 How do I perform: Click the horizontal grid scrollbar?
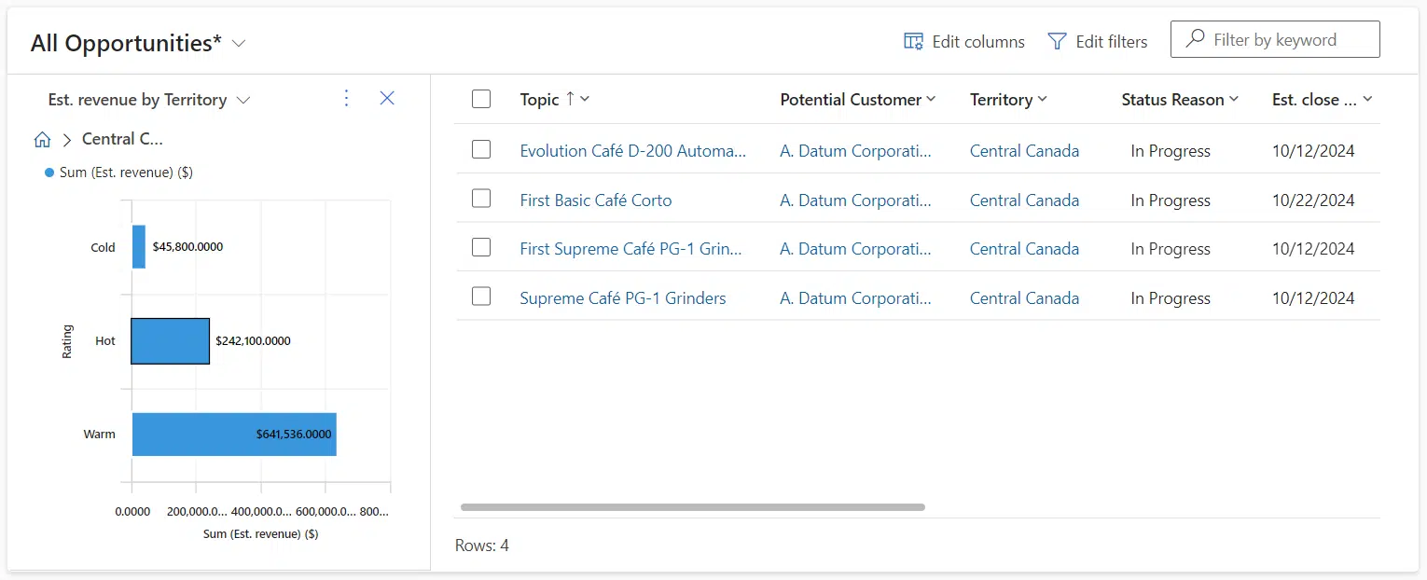click(x=690, y=507)
